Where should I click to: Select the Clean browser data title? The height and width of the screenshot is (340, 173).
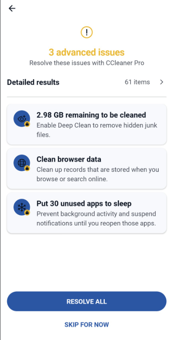pos(69,159)
